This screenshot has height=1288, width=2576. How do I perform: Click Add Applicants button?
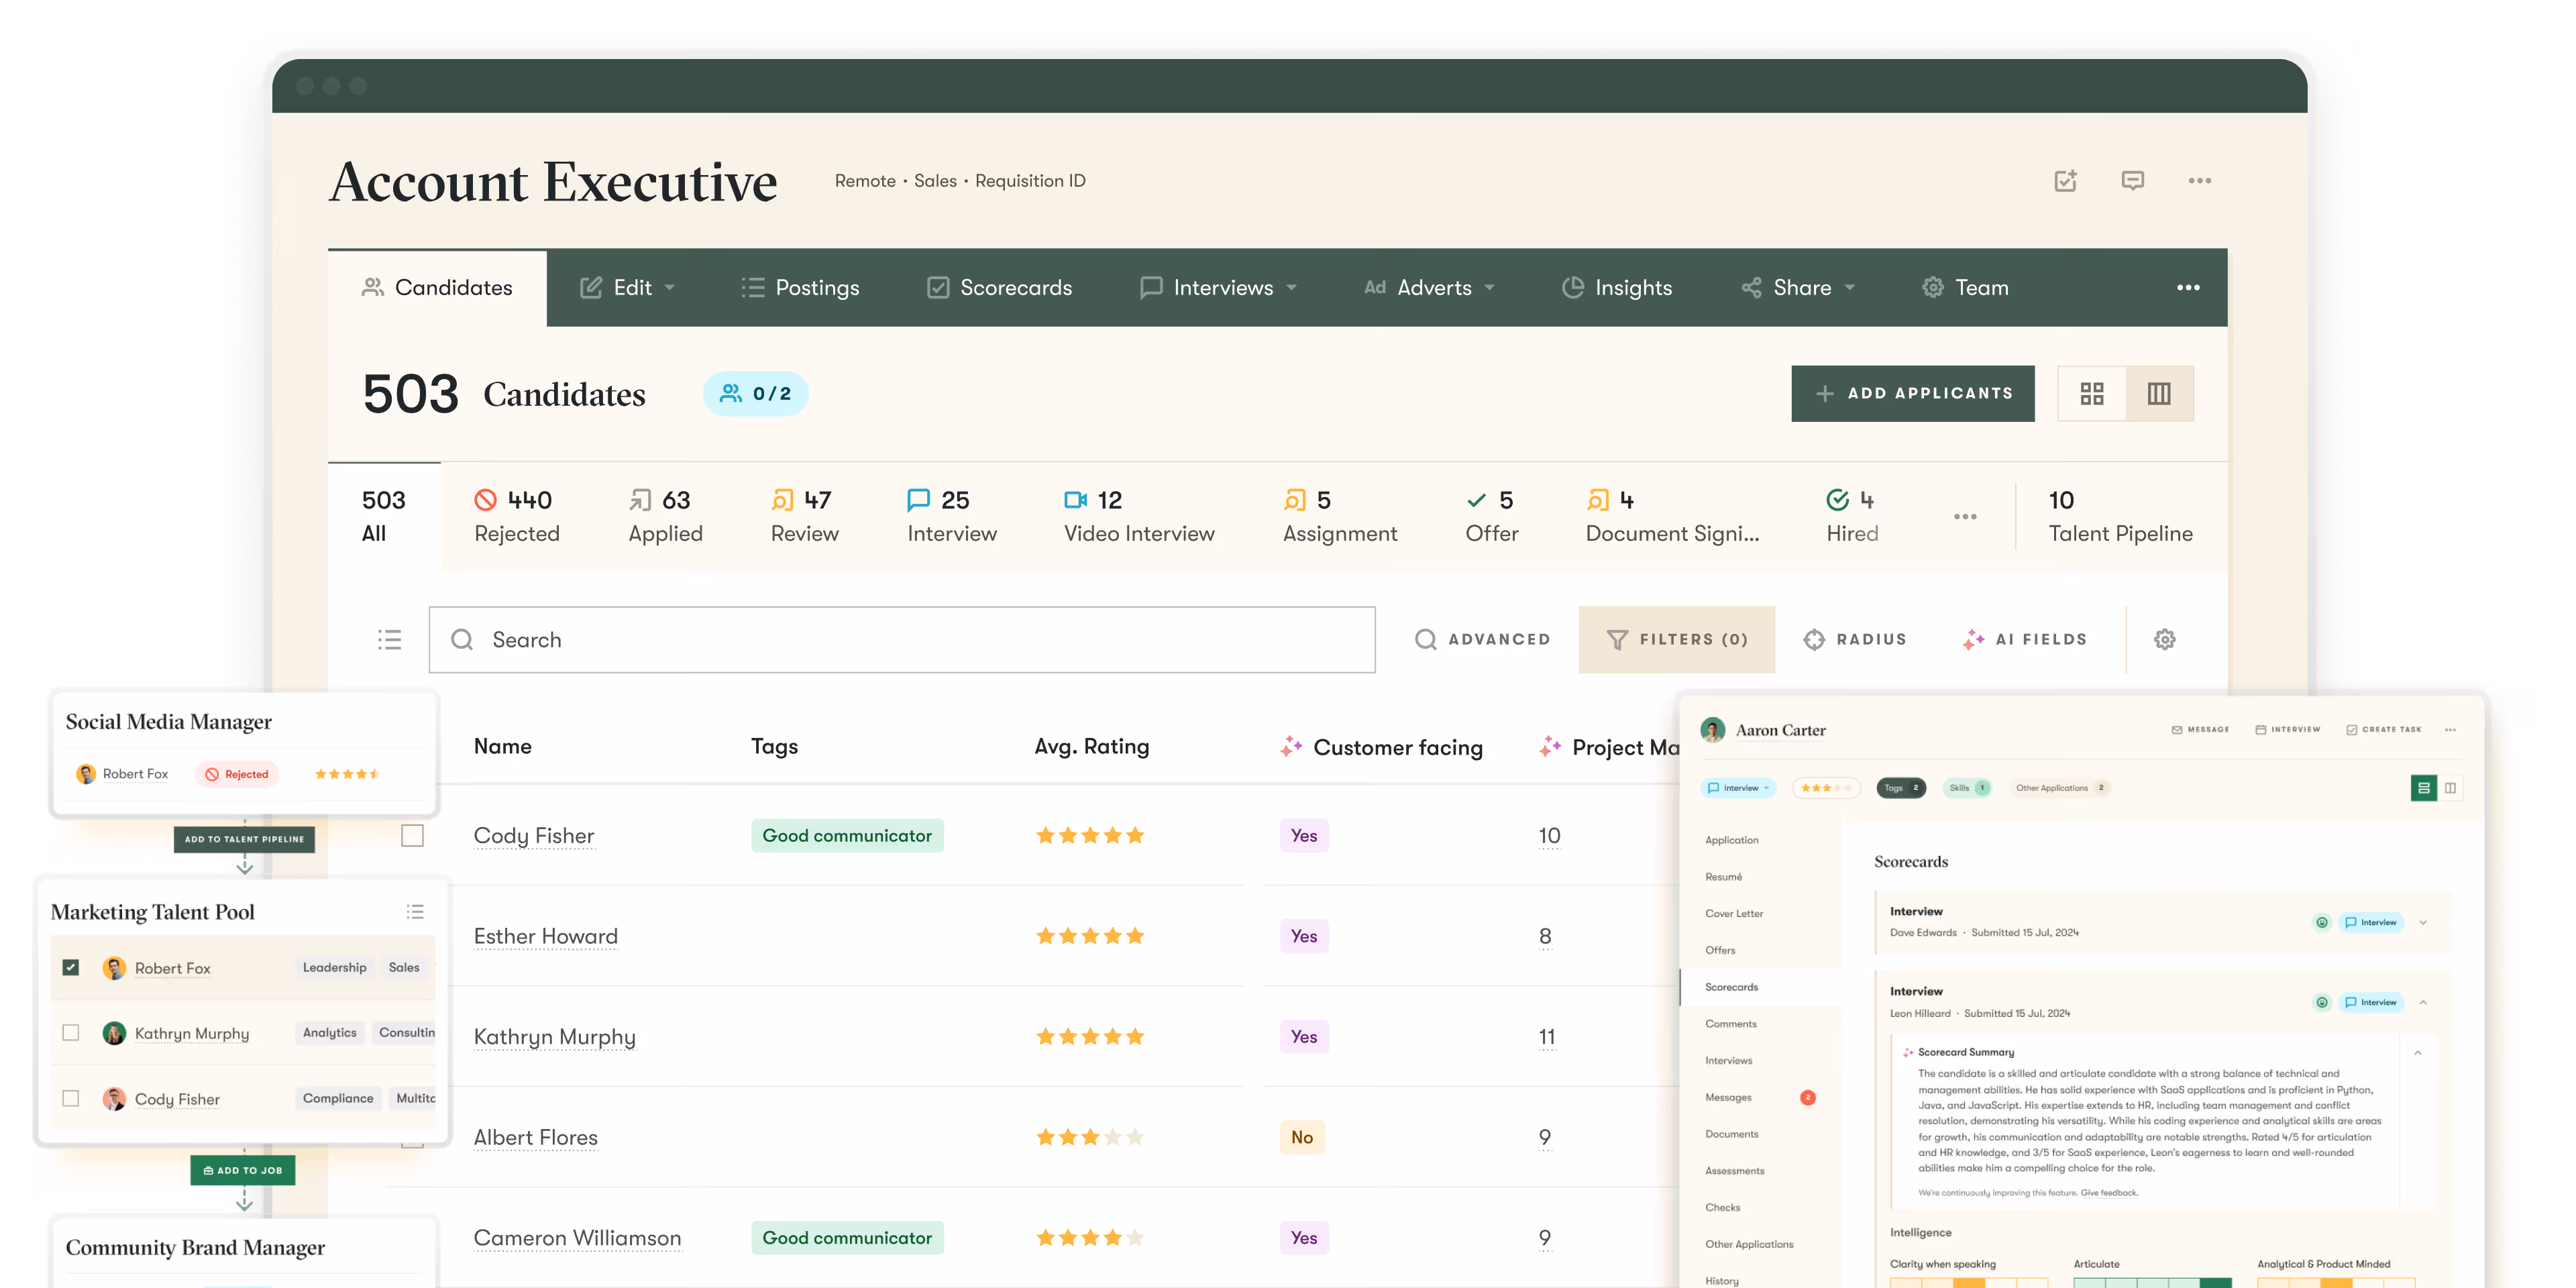point(1912,394)
